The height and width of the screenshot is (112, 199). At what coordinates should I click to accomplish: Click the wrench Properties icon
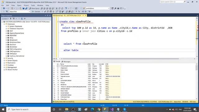click(x=115, y=8)
